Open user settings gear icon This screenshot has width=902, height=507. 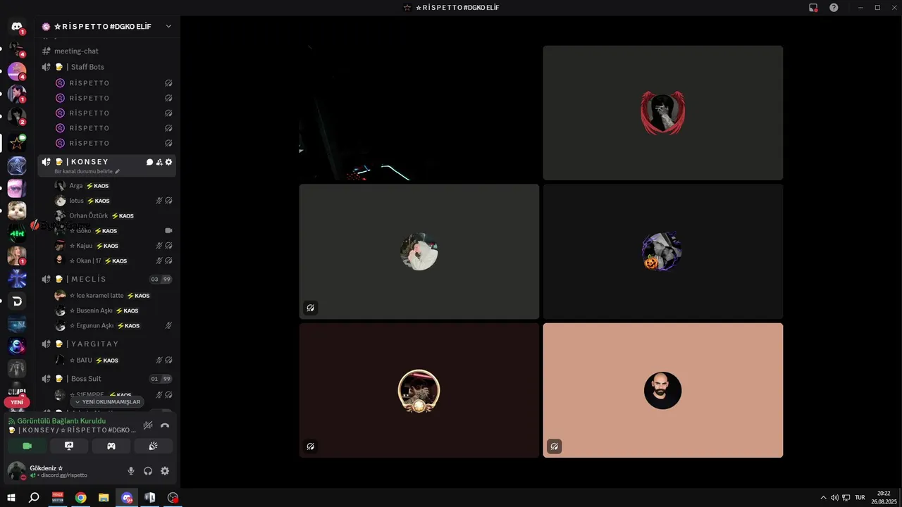click(165, 471)
